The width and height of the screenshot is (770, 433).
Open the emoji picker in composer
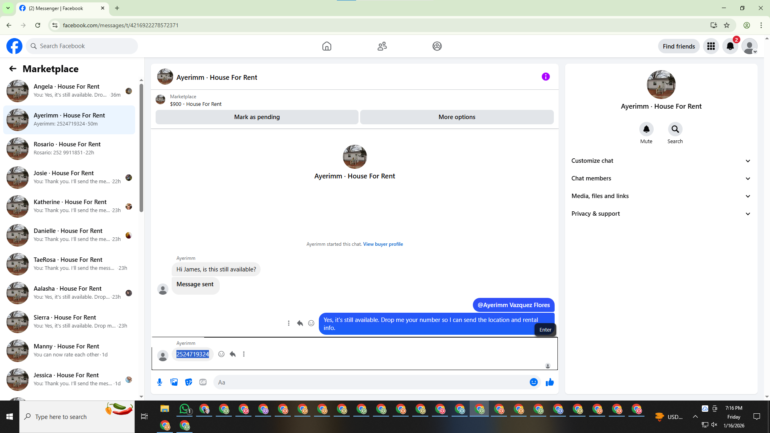tap(533, 382)
